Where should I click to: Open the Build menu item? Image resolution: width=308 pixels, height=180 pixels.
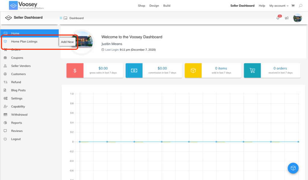(167, 6)
